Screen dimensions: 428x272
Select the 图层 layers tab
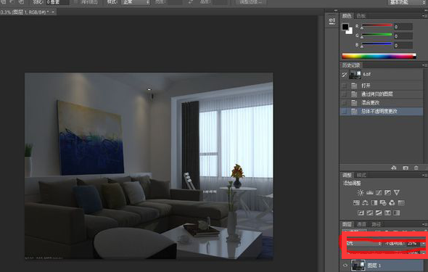click(x=347, y=224)
